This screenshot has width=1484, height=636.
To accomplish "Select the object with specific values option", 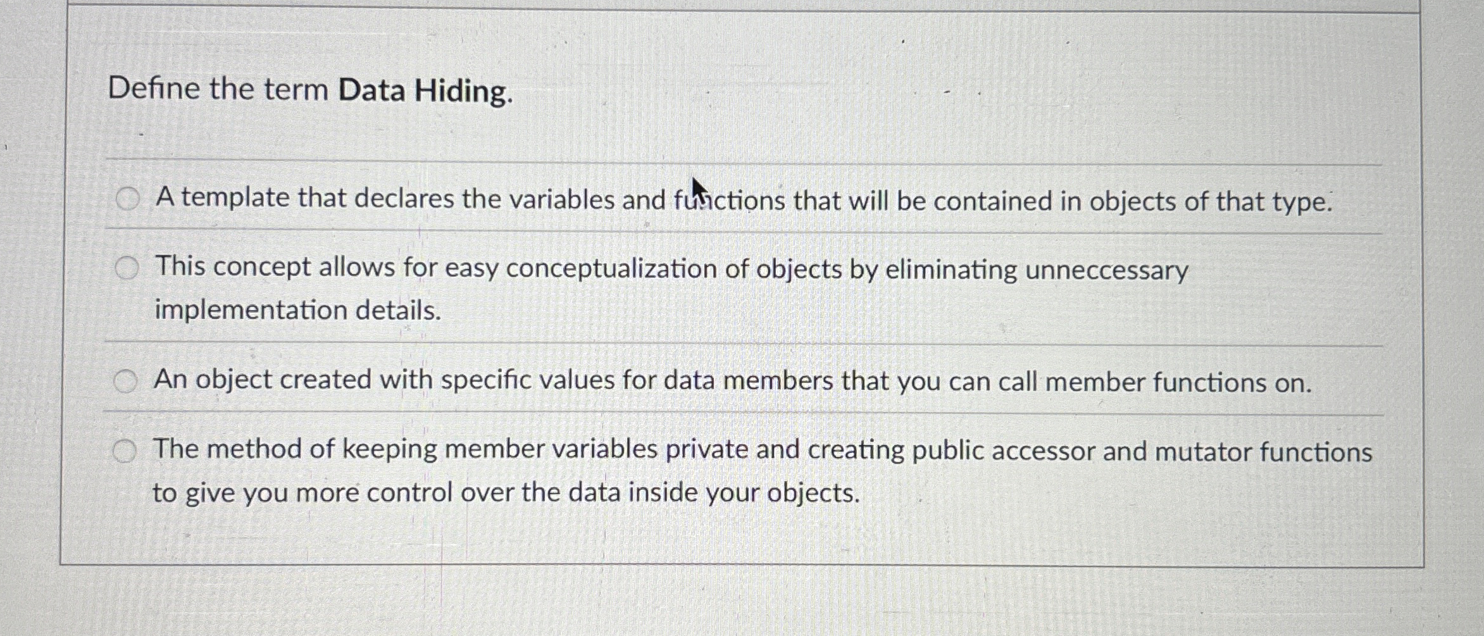I will pyautogui.click(x=126, y=379).
